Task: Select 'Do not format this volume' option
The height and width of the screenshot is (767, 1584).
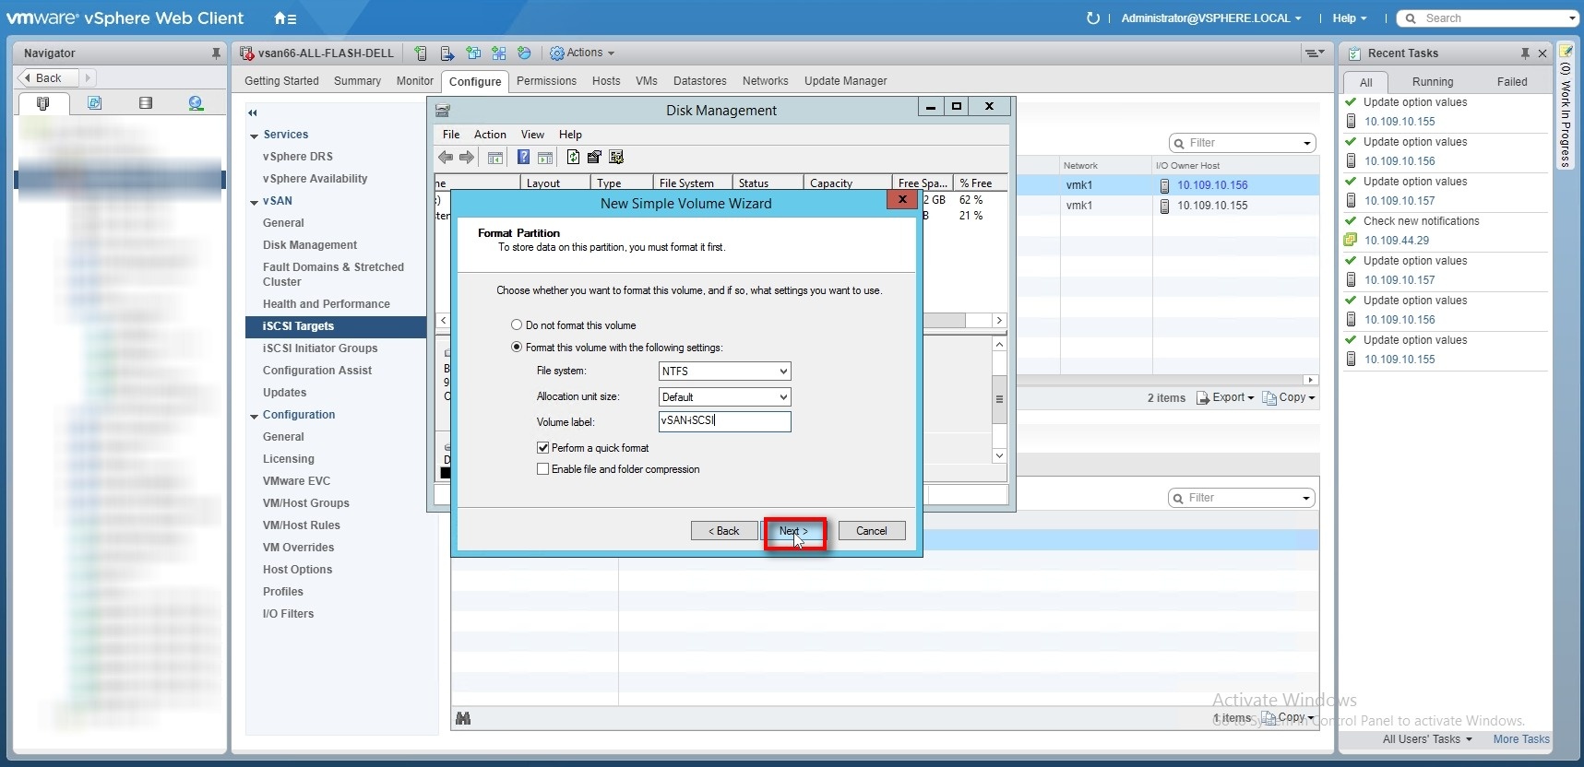Action: tap(517, 325)
